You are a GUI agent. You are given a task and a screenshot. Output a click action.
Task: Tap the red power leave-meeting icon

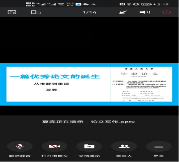tap(167, 12)
